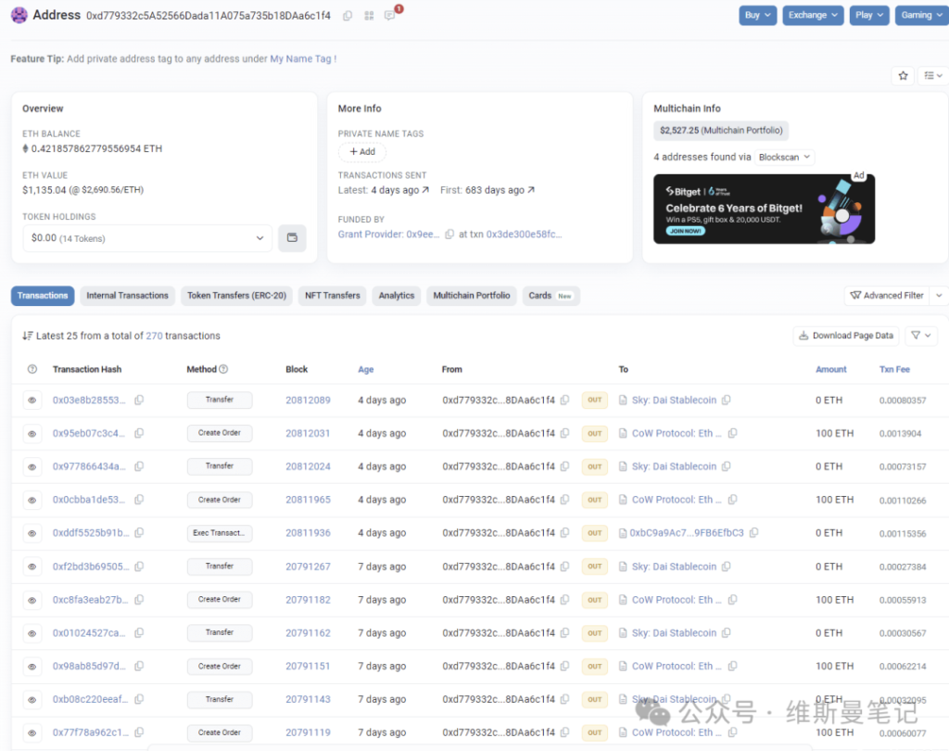The width and height of the screenshot is (949, 751).
Task: Copy hash 0x0cbba1de53 icon
Action: pos(139,500)
